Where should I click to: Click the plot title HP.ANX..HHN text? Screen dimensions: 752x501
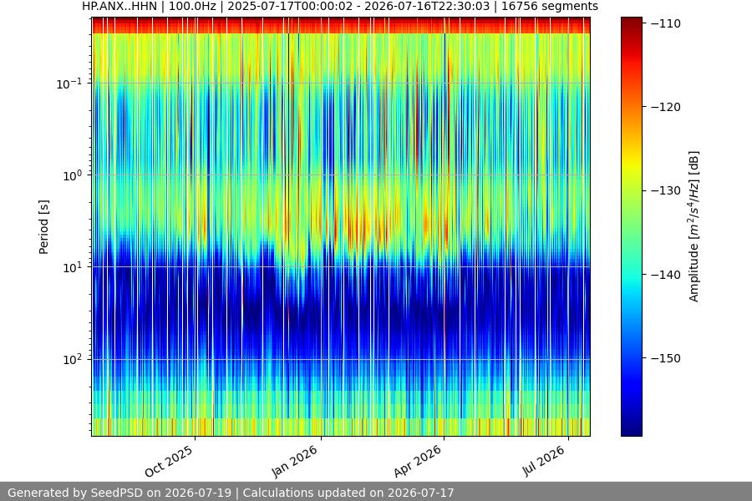pos(339,6)
